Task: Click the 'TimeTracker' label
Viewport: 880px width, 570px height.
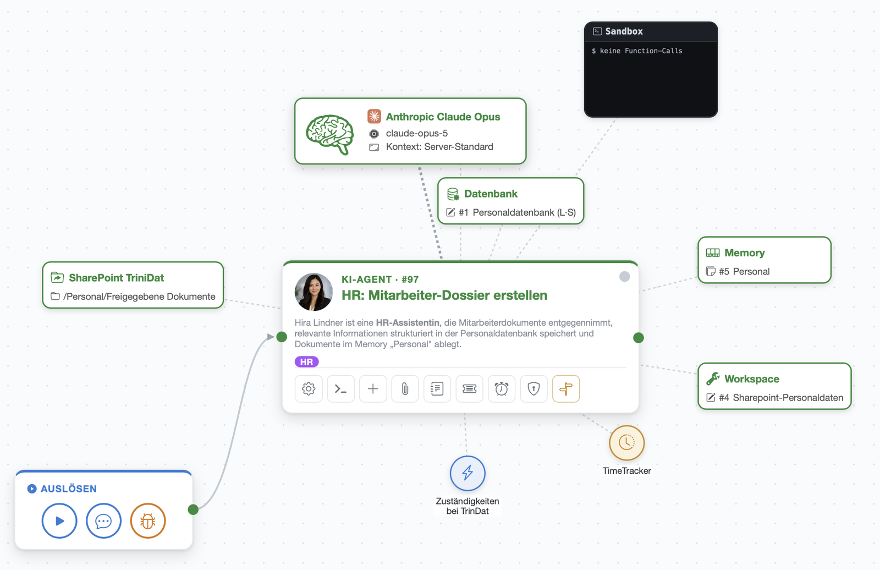Action: click(x=626, y=471)
